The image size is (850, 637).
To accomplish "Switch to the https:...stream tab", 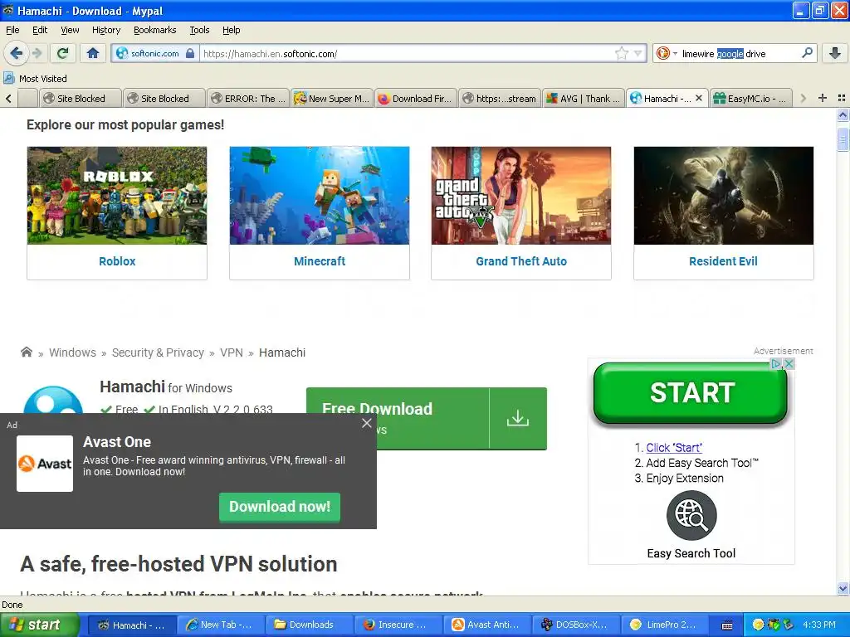I will point(500,98).
